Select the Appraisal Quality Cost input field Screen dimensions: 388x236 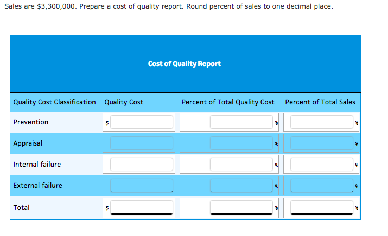(142, 143)
